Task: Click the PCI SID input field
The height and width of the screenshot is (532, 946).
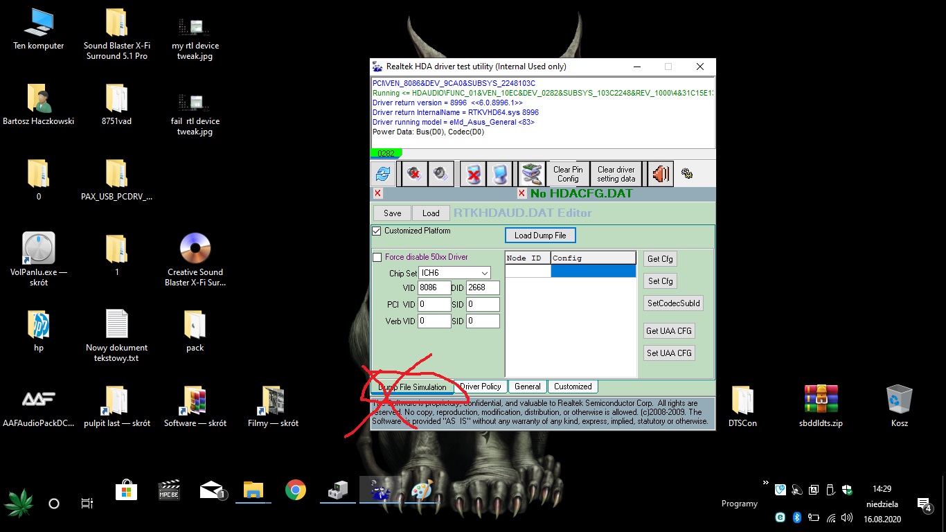Action: [x=483, y=305]
